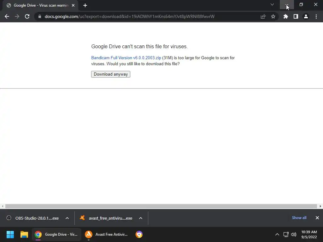Open the tab search chevron

point(272,4)
